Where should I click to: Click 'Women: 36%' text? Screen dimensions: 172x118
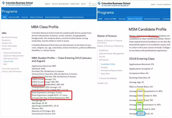pos(37,108)
